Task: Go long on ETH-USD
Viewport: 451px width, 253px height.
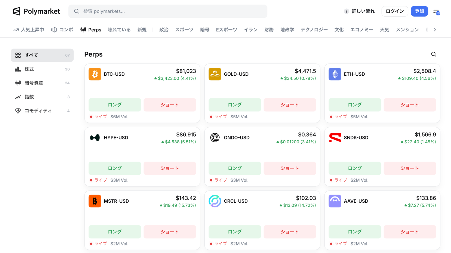Action: click(355, 105)
